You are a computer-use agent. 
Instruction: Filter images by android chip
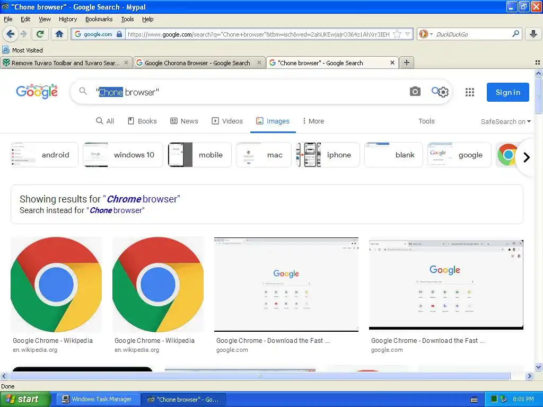tap(45, 155)
